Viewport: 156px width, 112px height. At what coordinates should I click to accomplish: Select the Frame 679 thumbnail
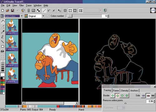12,75
